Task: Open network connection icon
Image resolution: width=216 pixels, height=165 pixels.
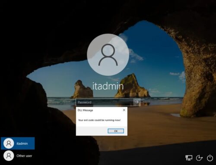Action: (x=189, y=158)
